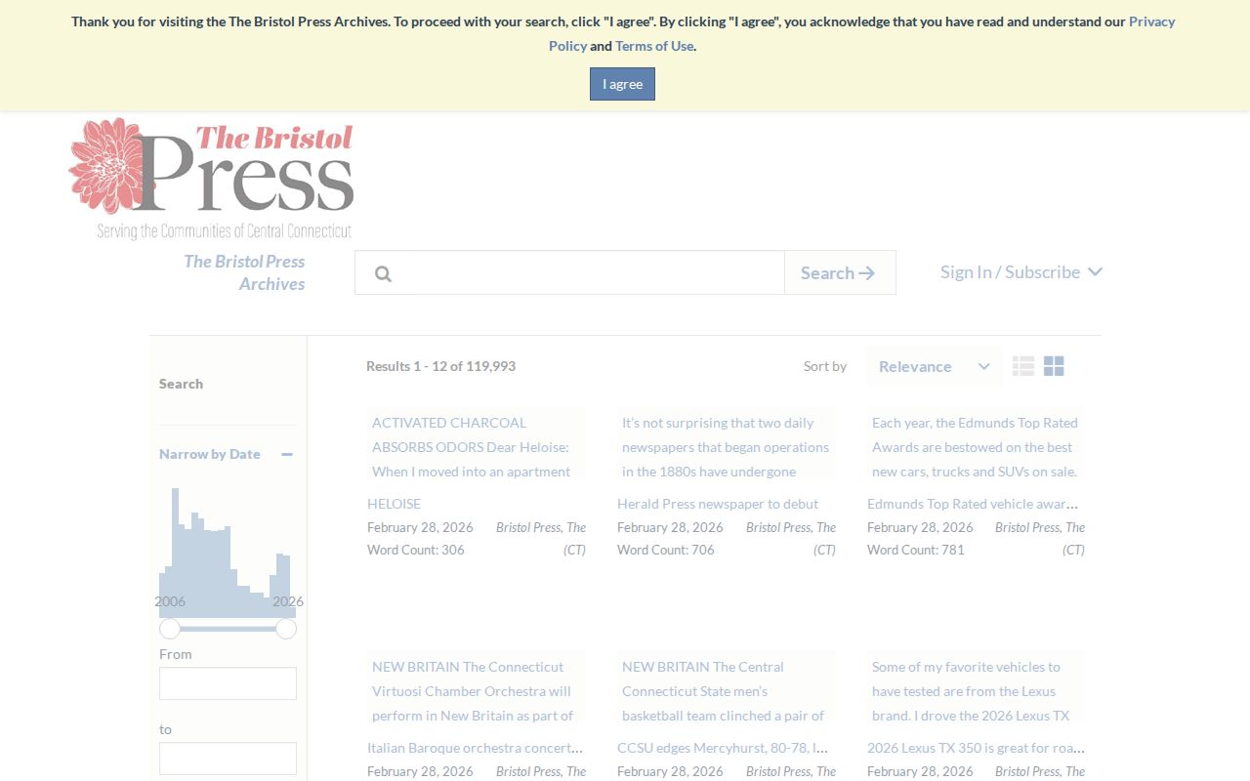The width and height of the screenshot is (1250, 781).
Task: Click the 2026 end date slider handle
Action: [286, 629]
